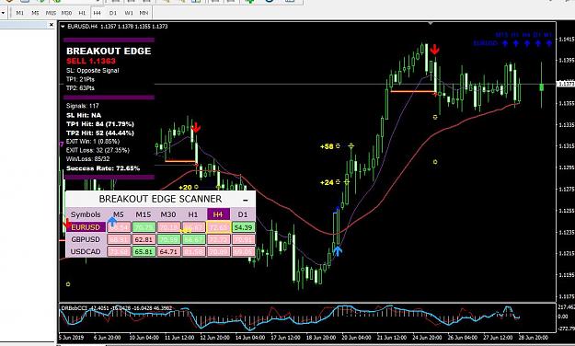Open USDCAD M30 cell showing 64.71
The height and width of the screenshot is (346, 575).
click(x=168, y=251)
